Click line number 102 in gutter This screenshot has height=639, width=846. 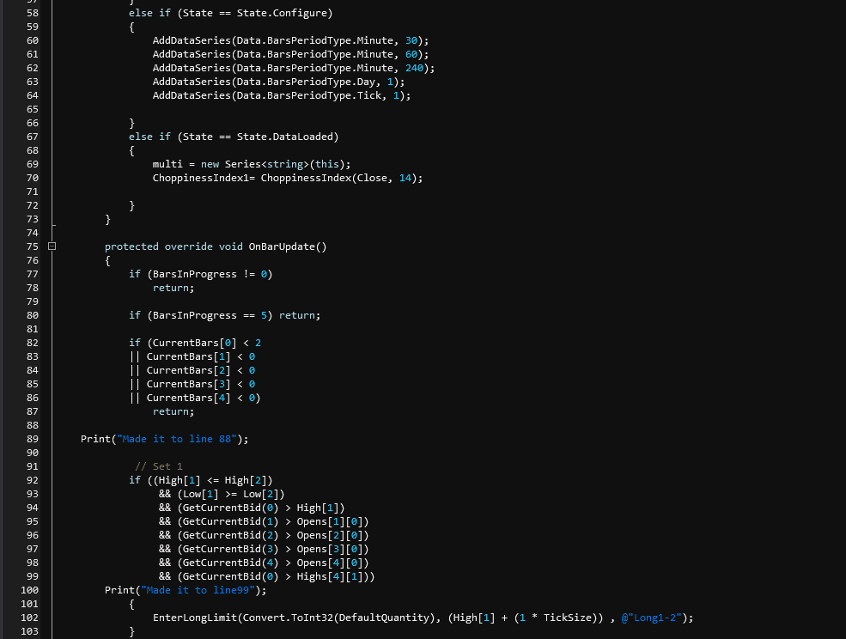tap(30, 618)
